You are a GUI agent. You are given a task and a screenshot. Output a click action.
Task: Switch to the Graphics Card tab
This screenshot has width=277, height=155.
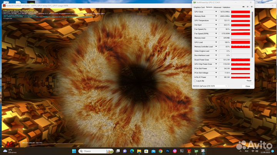[x=199, y=7]
